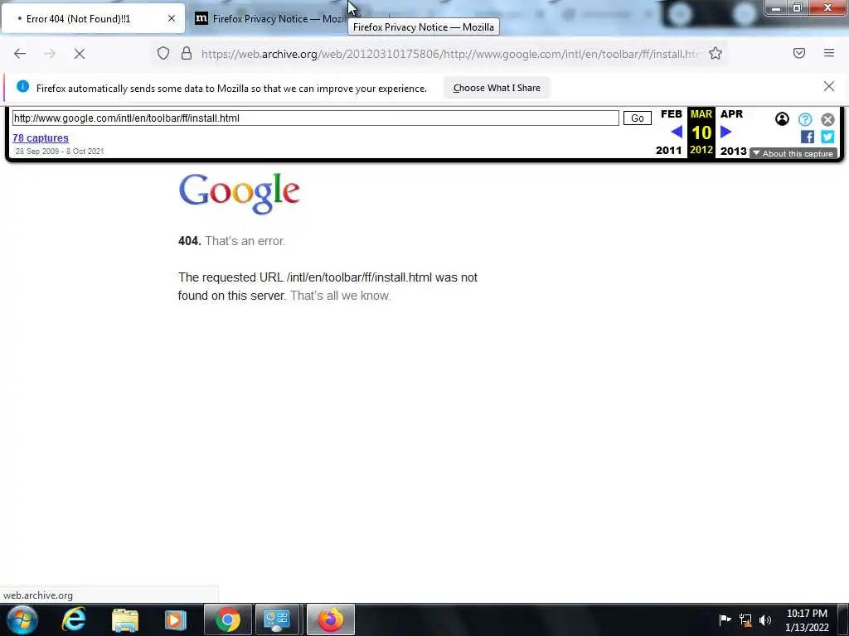Click the FEB month label
Image resolution: width=849 pixels, height=636 pixels.
(x=672, y=114)
